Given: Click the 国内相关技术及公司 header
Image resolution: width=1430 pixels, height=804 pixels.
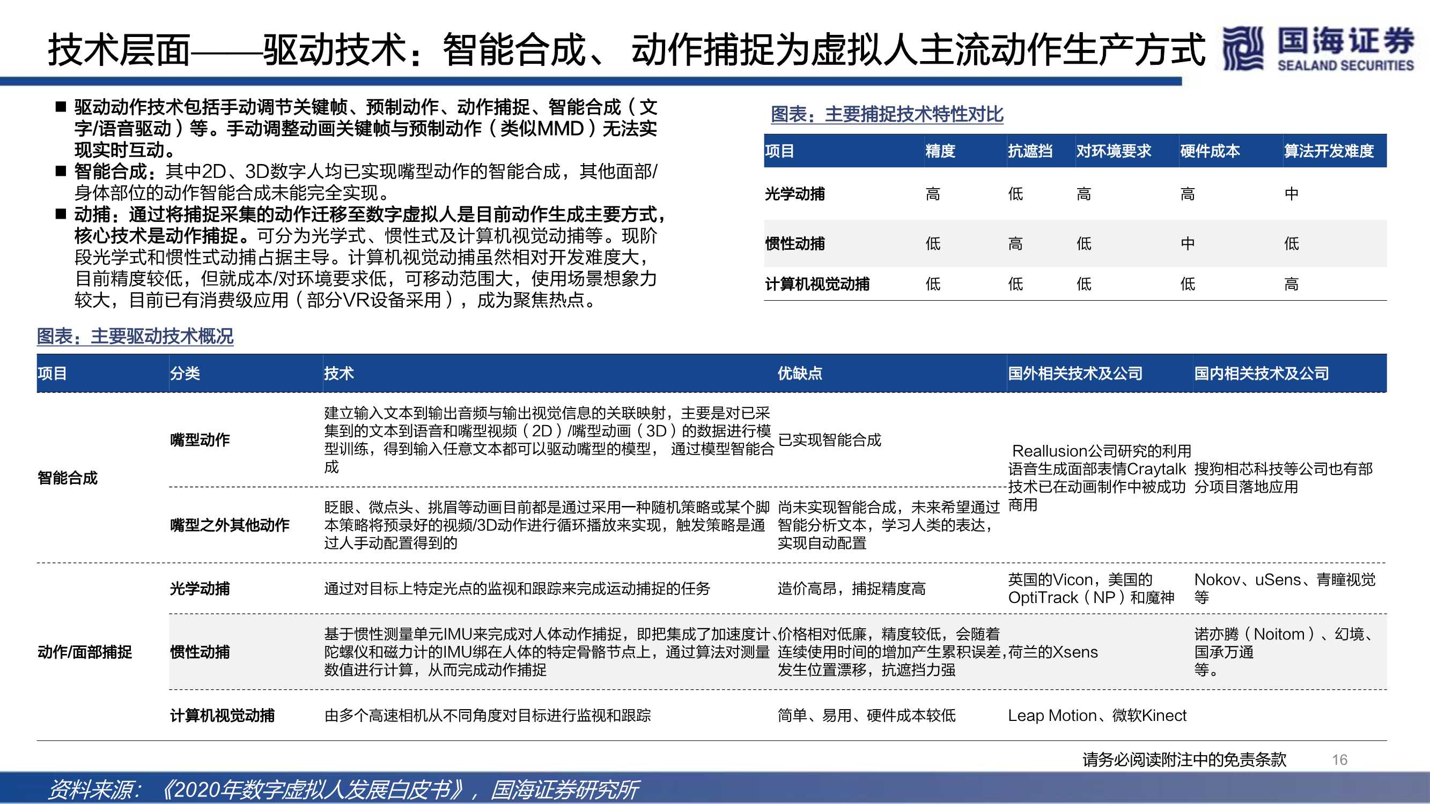Looking at the screenshot, I should 1261,374.
